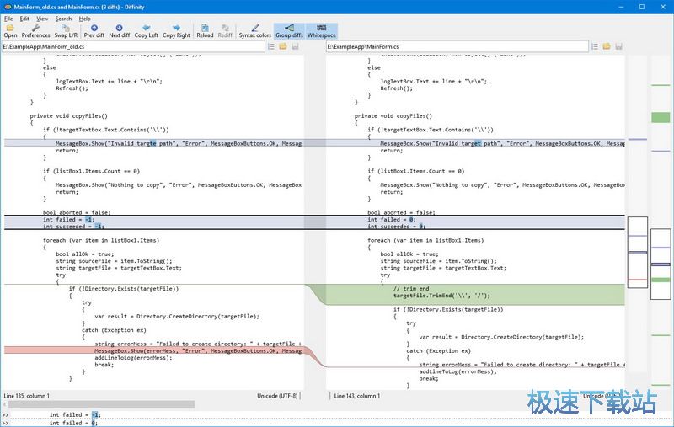Toggle Syntax colors highlighting

pyautogui.click(x=254, y=31)
